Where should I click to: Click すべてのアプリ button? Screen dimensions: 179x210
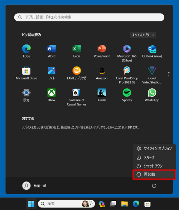pyautogui.click(x=143, y=35)
